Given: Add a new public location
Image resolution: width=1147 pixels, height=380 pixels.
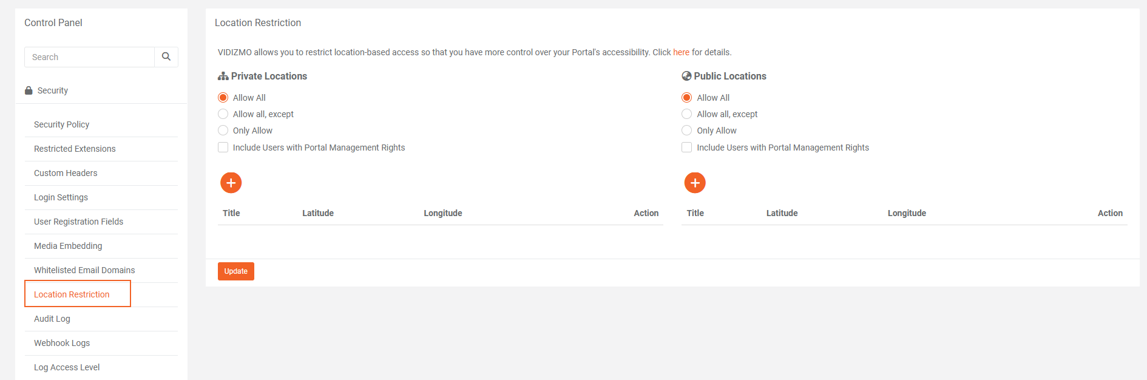Looking at the screenshot, I should [695, 183].
